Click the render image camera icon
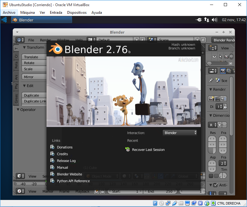The image size is (247, 207). [212, 99]
